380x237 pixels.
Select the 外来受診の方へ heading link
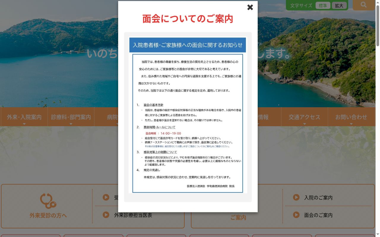coord(48,216)
